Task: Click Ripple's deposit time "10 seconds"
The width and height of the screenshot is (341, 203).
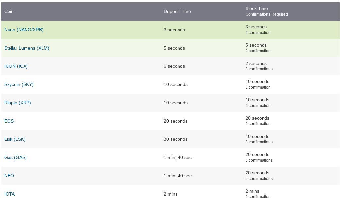Action: [x=176, y=103]
